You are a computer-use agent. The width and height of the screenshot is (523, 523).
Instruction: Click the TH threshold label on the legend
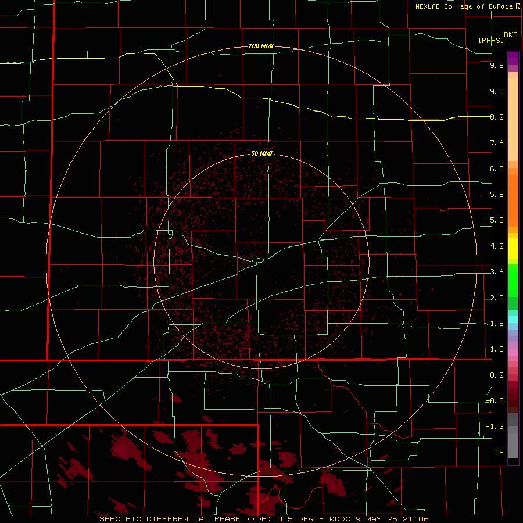coord(499,453)
